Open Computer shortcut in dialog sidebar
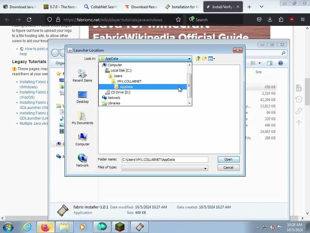 click(82, 140)
